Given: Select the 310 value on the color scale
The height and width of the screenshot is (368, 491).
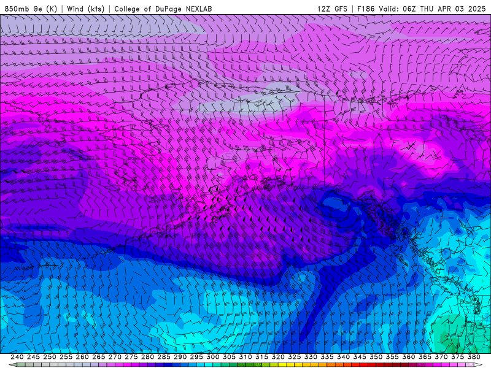Looking at the screenshot, I should click(x=245, y=357).
